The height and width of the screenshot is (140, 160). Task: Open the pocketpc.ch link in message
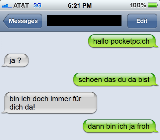(x=130, y=42)
